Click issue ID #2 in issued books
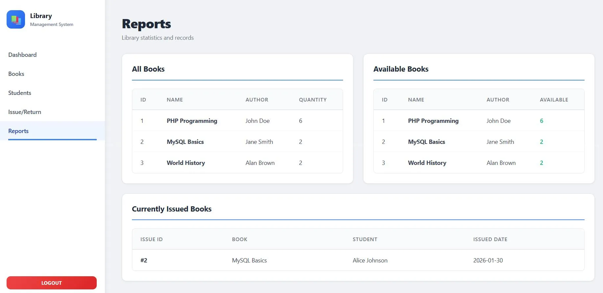603x293 pixels. click(x=144, y=260)
